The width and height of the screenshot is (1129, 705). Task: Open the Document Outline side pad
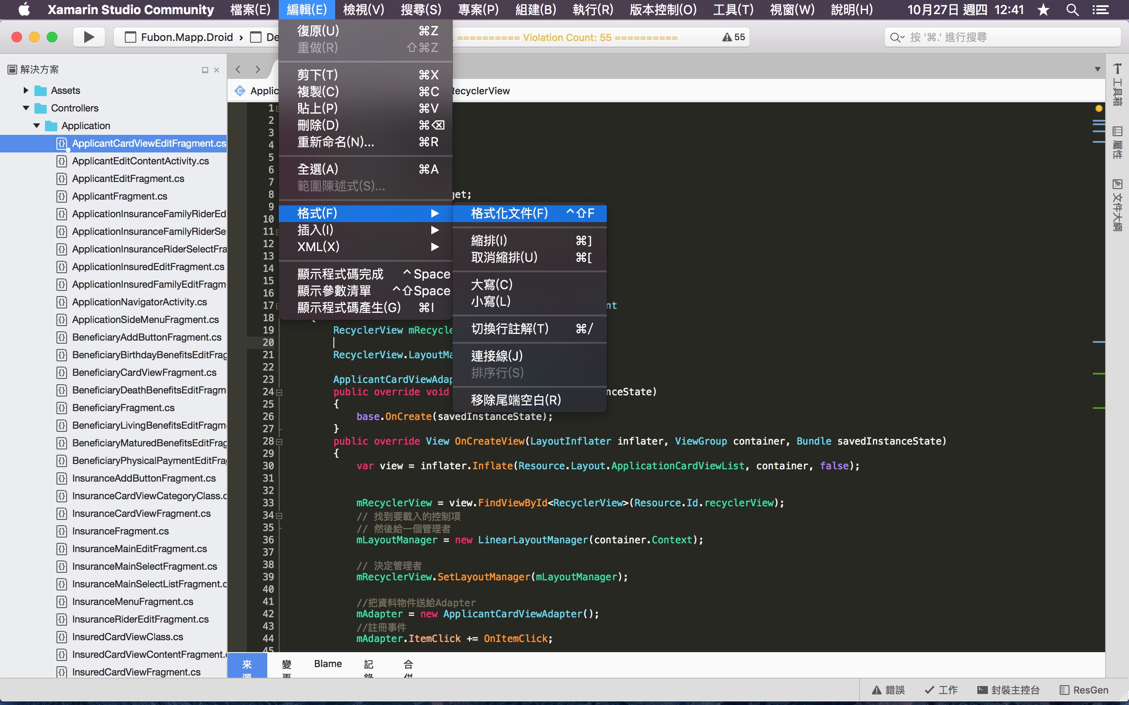click(1118, 205)
